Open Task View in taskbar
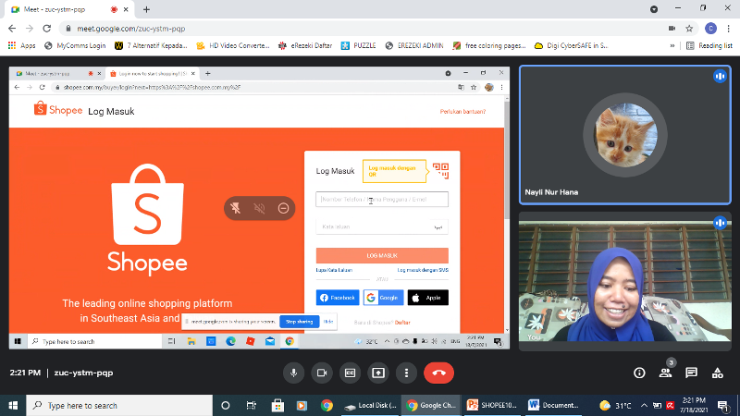The image size is (740, 416). point(251,405)
